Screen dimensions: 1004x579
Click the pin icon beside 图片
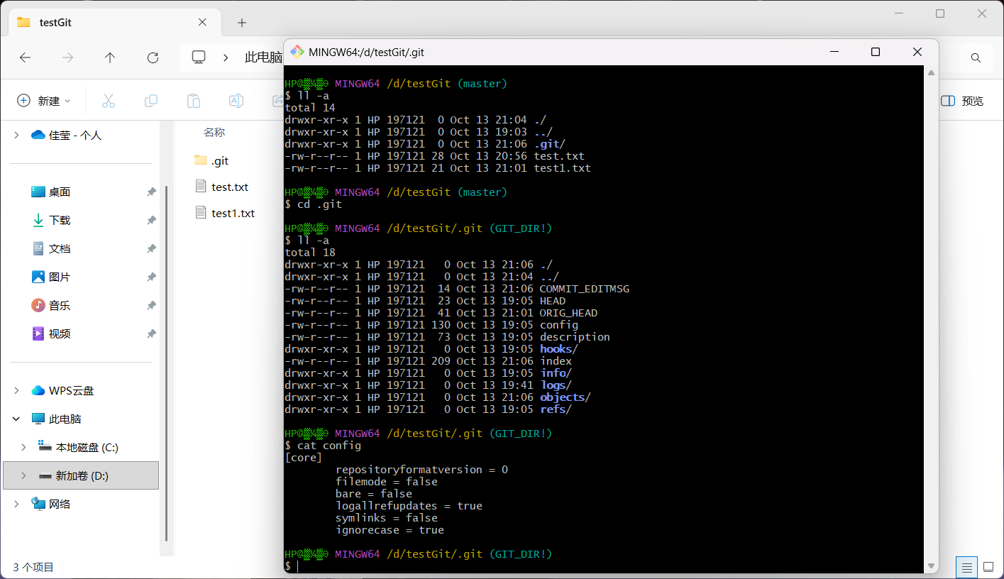[151, 277]
